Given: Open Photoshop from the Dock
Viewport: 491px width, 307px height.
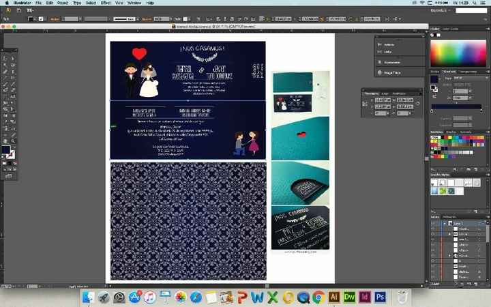Looking at the screenshot, I should click(380, 297).
